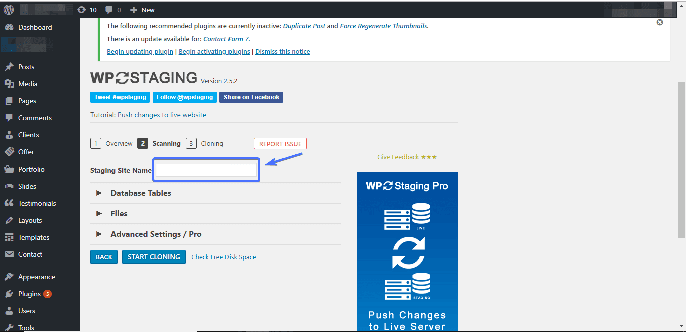The width and height of the screenshot is (686, 332).
Task: Open the Appearance menu item
Action: 40,277
